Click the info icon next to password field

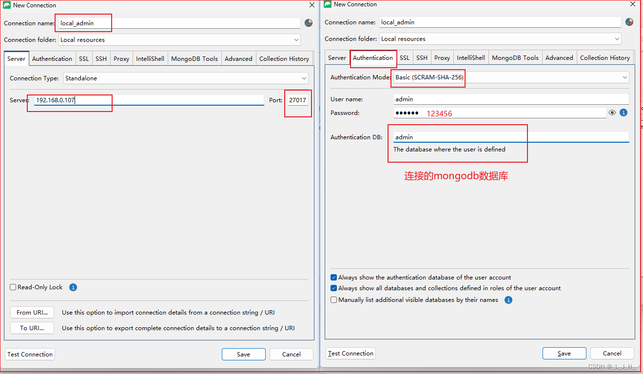click(623, 112)
